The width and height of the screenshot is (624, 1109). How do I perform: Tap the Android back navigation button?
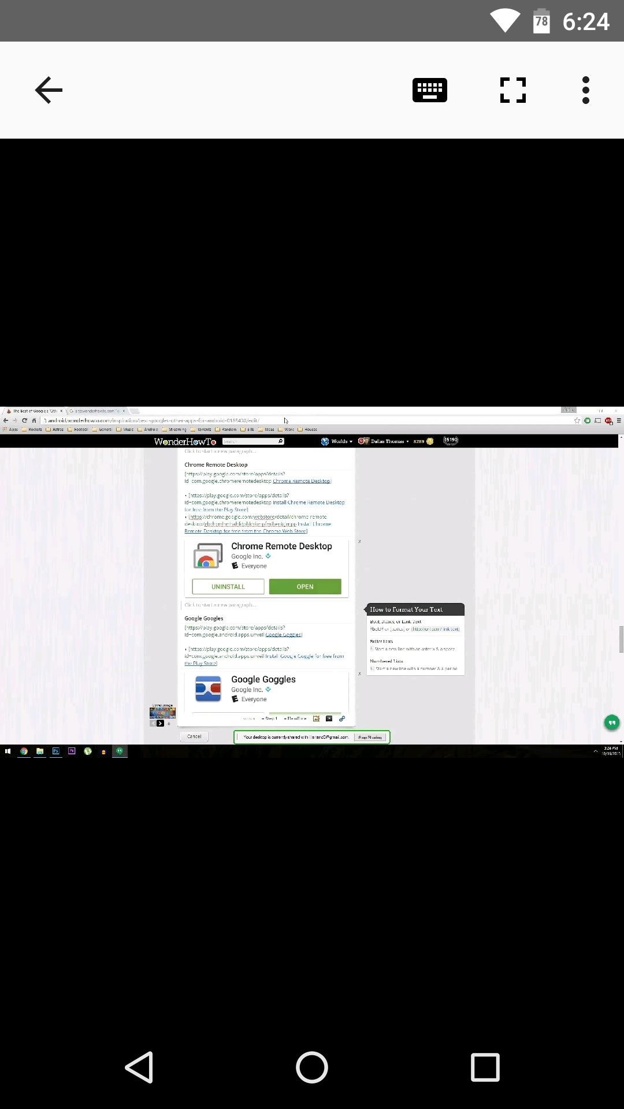click(139, 1067)
